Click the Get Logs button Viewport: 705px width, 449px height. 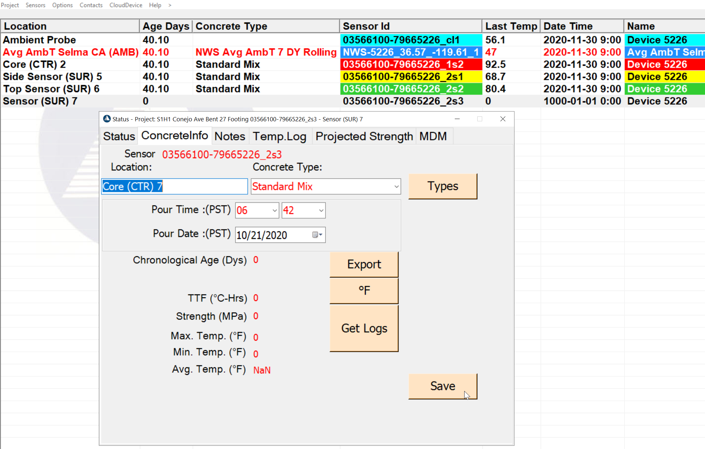pyautogui.click(x=364, y=328)
